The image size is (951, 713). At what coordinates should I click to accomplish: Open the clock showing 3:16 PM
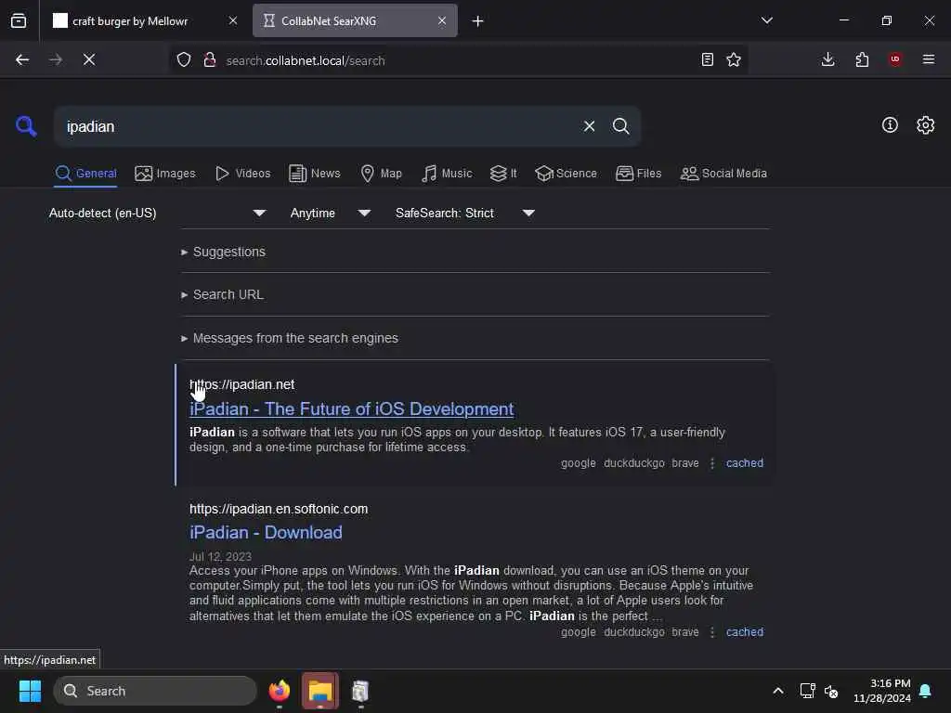pyautogui.click(x=882, y=691)
